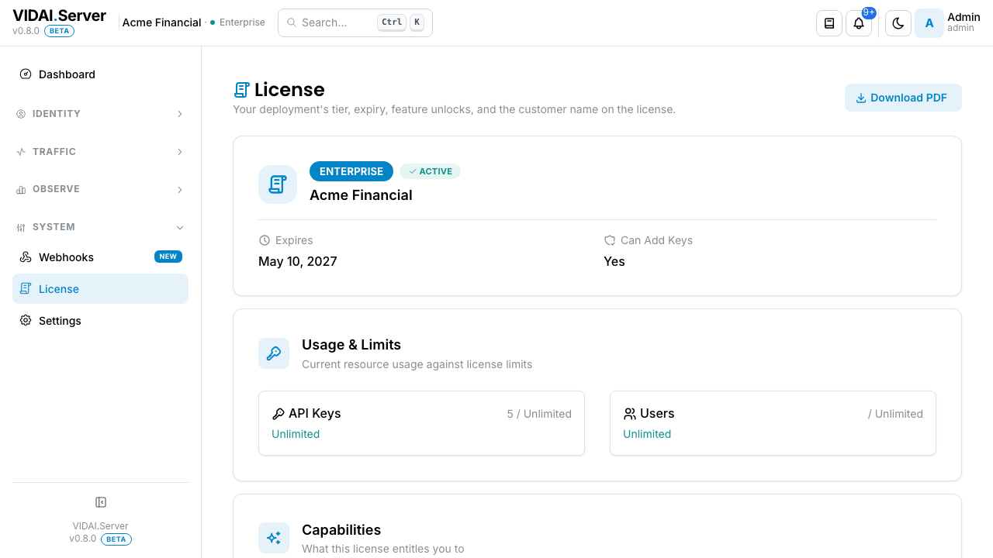This screenshot has width=993, height=558.
Task: Click the License scroll icon in sidebar
Action: tap(26, 289)
